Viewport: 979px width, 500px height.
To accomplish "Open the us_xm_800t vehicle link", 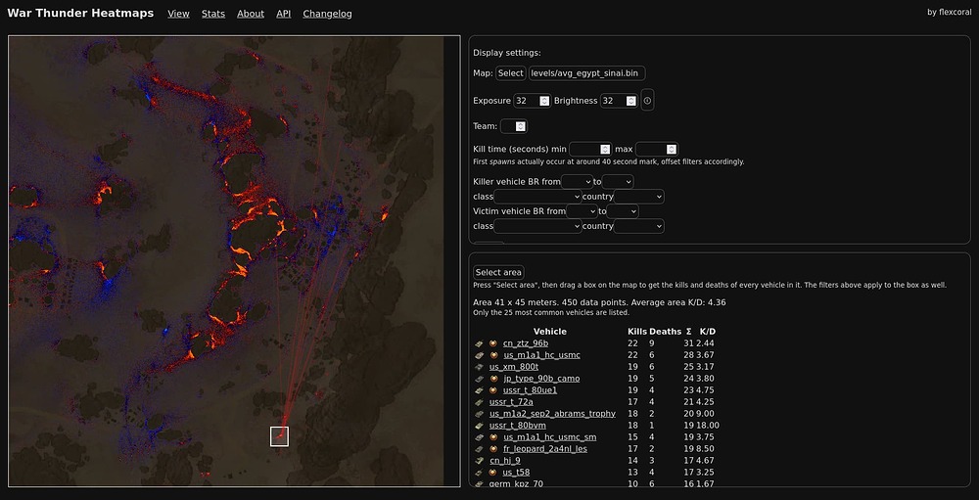I will tap(514, 366).
